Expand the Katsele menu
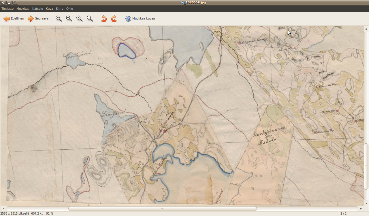 (x=37, y=9)
